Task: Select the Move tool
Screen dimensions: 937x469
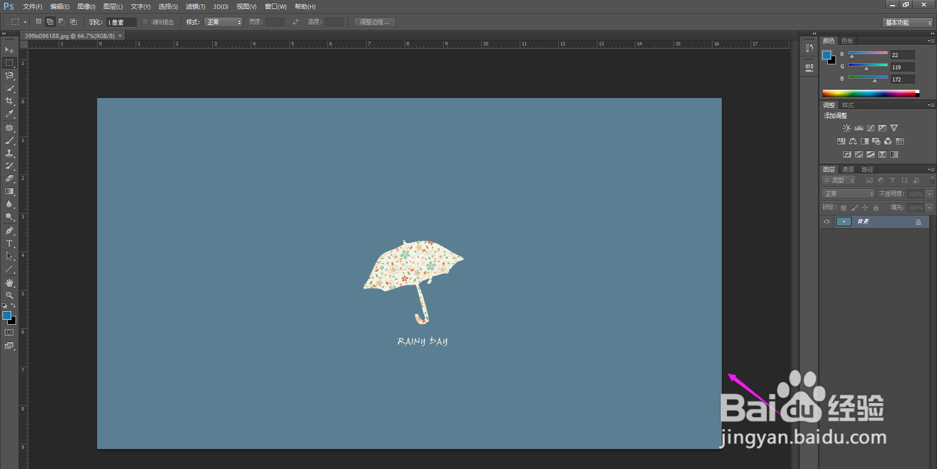Action: pyautogui.click(x=9, y=50)
